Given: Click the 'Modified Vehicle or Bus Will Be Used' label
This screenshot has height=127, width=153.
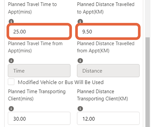Looking at the screenshot, I should tap(61, 82).
